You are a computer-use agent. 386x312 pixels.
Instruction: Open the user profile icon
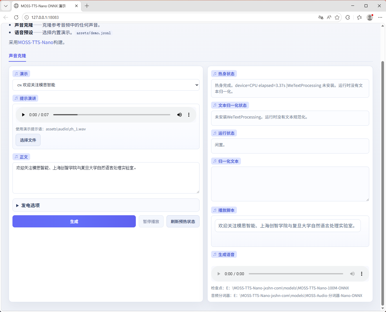[x=370, y=17]
